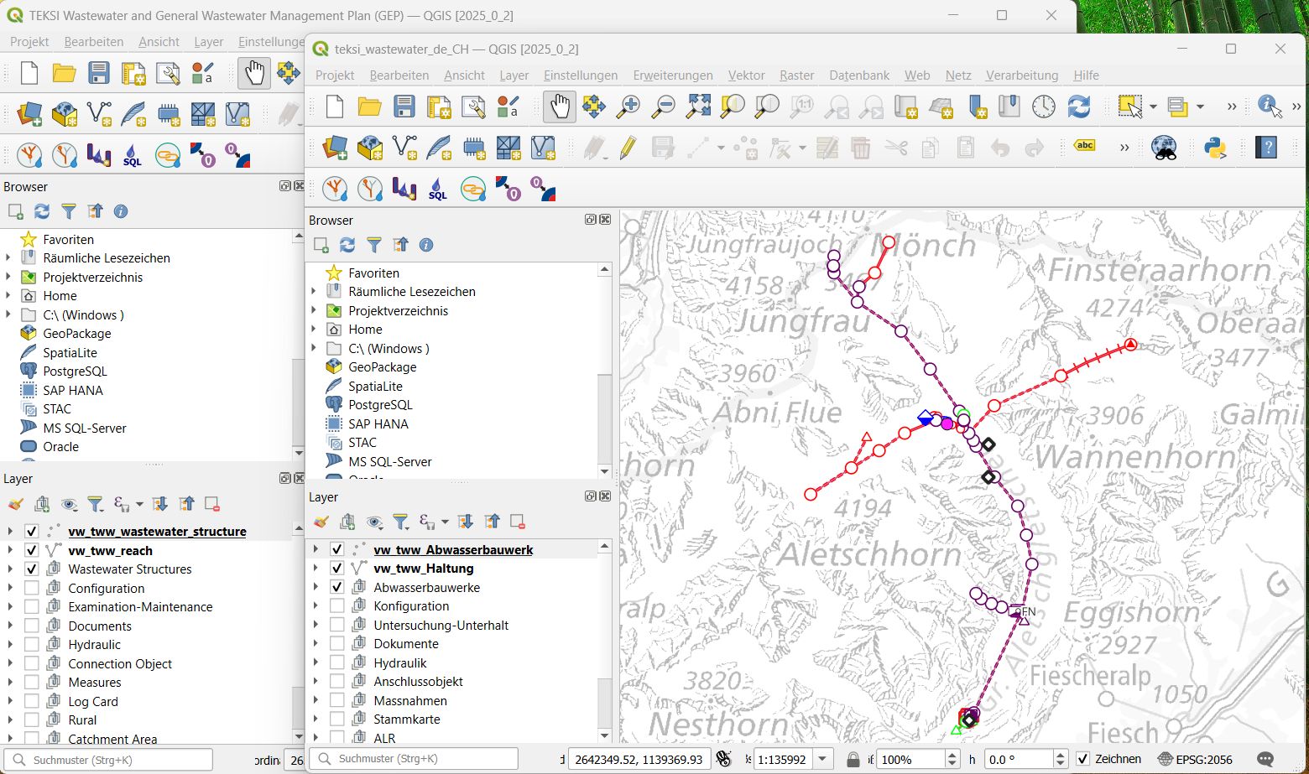Open the map scale dropdown
This screenshot has width=1309, height=774.
[823, 760]
